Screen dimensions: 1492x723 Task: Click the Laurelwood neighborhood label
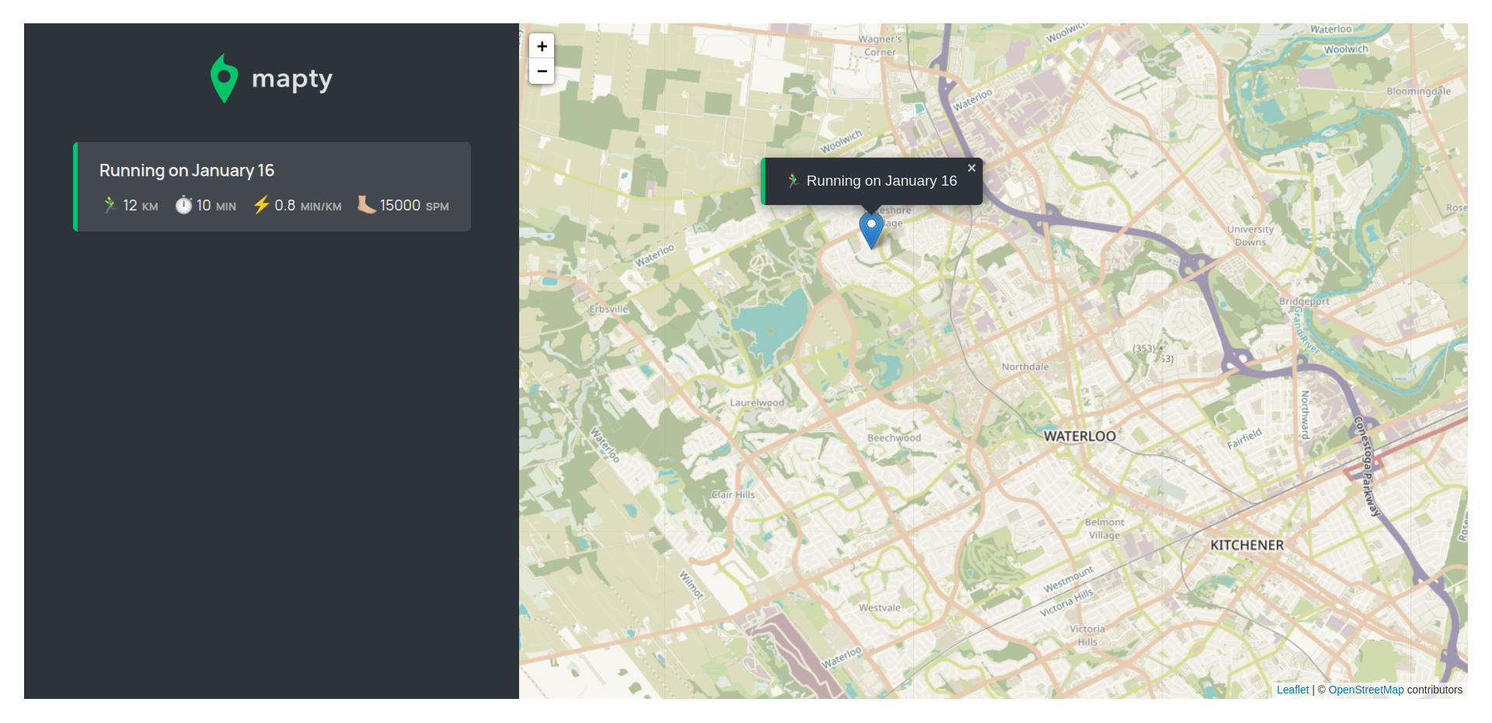(757, 402)
